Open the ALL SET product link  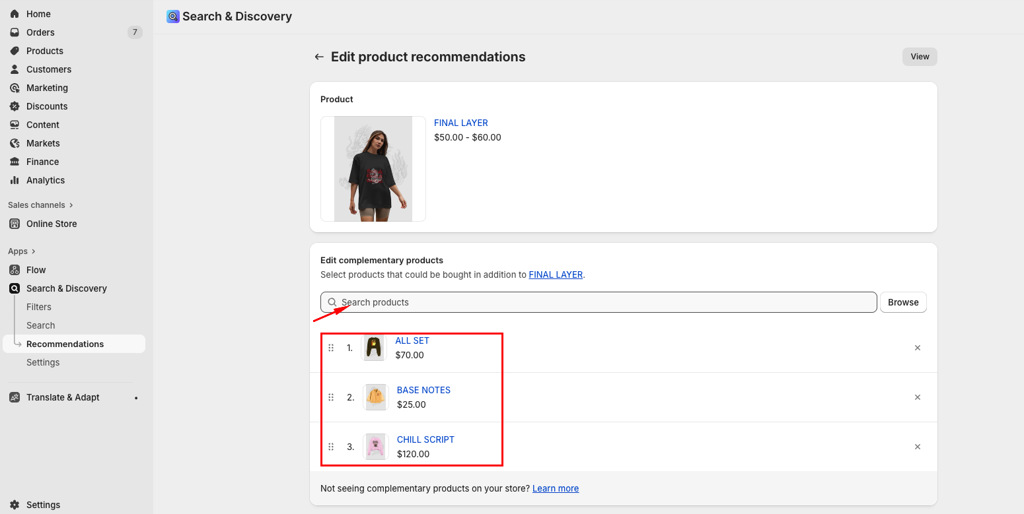pos(412,340)
